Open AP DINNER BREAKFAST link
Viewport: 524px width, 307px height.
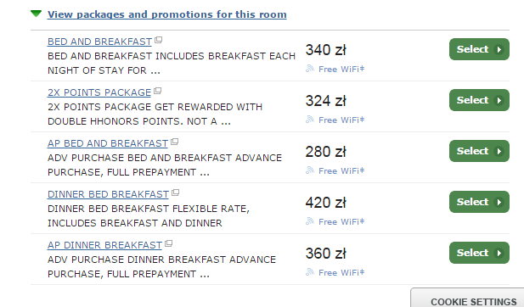pos(105,245)
